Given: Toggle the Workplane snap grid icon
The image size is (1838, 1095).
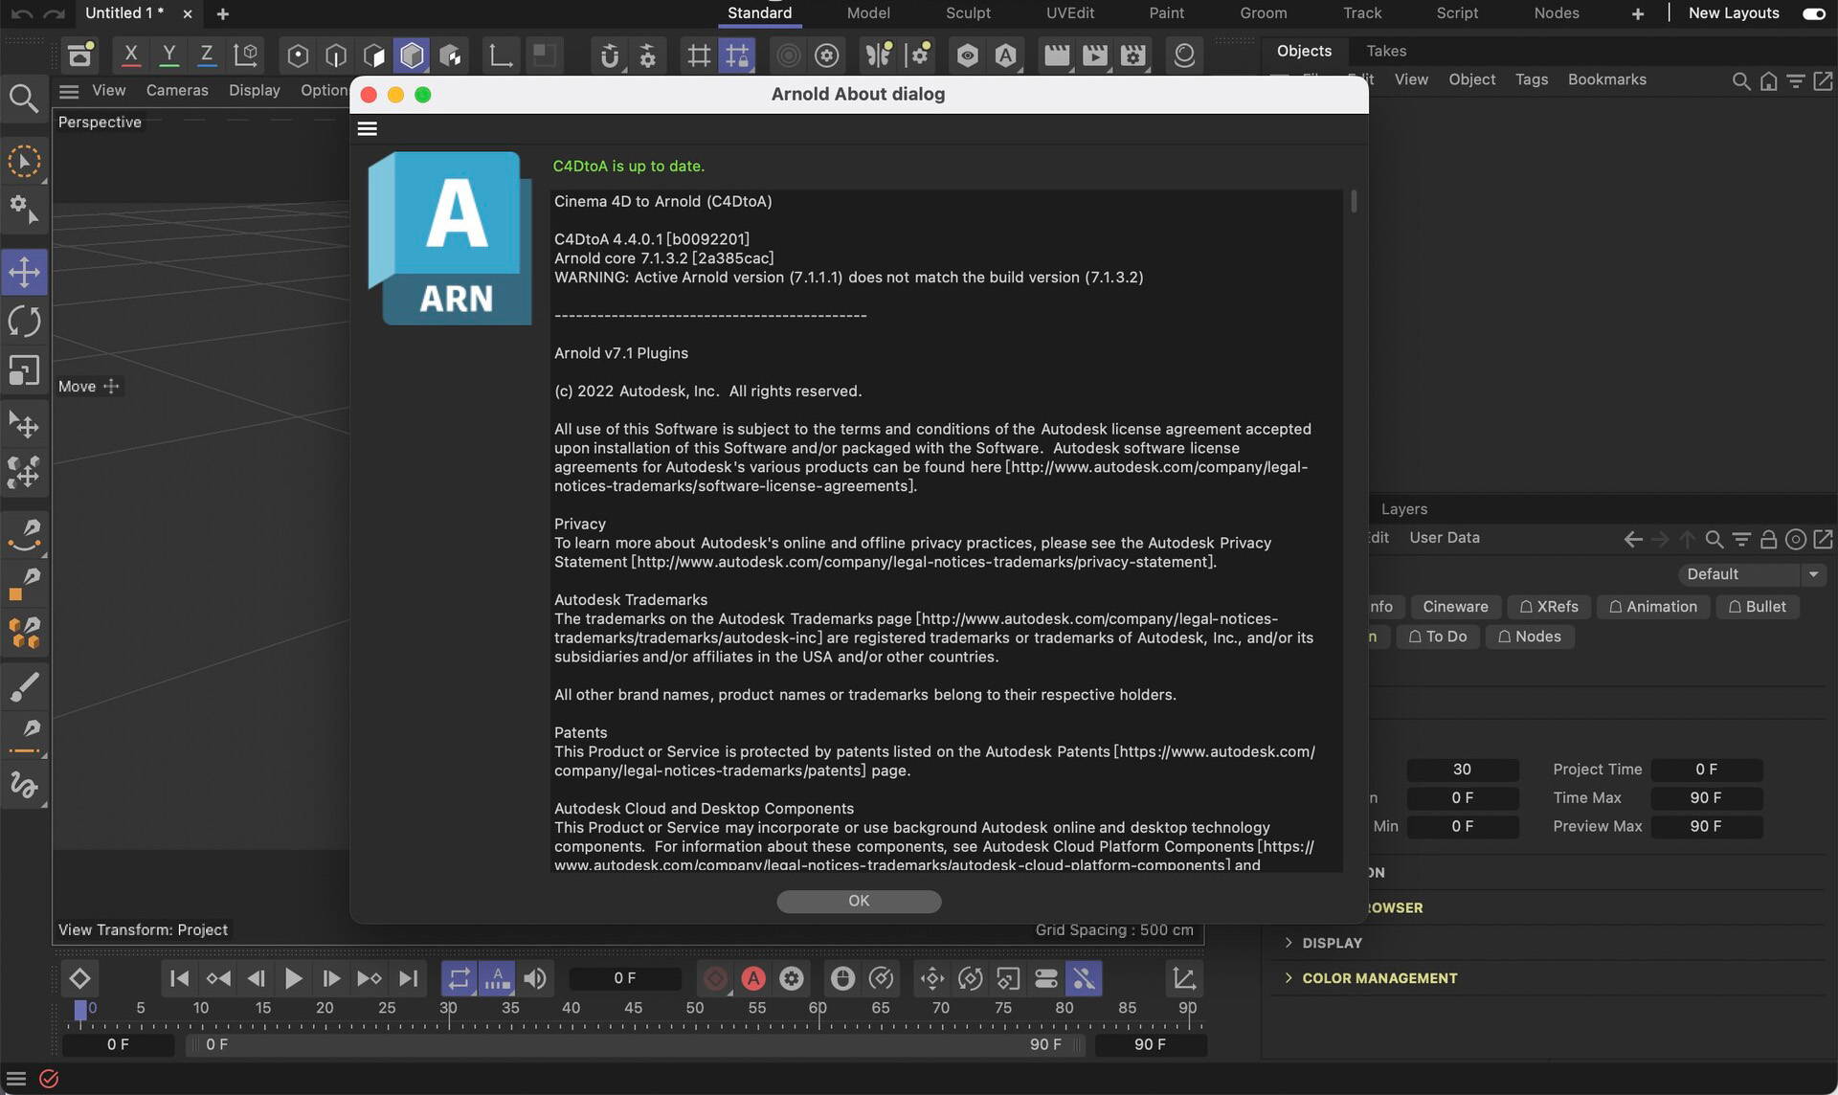Looking at the screenshot, I should pyautogui.click(x=737, y=55).
